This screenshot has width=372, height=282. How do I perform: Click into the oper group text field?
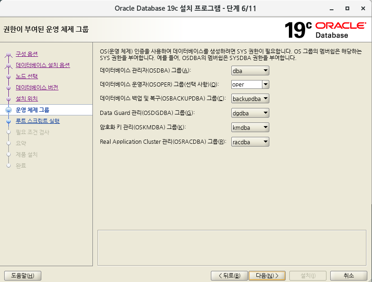tap(247, 84)
